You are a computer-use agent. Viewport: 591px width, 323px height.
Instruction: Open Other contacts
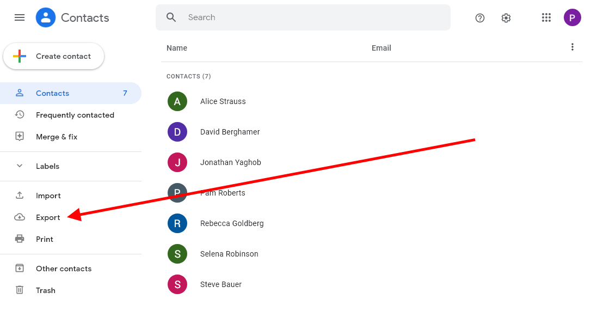point(63,269)
